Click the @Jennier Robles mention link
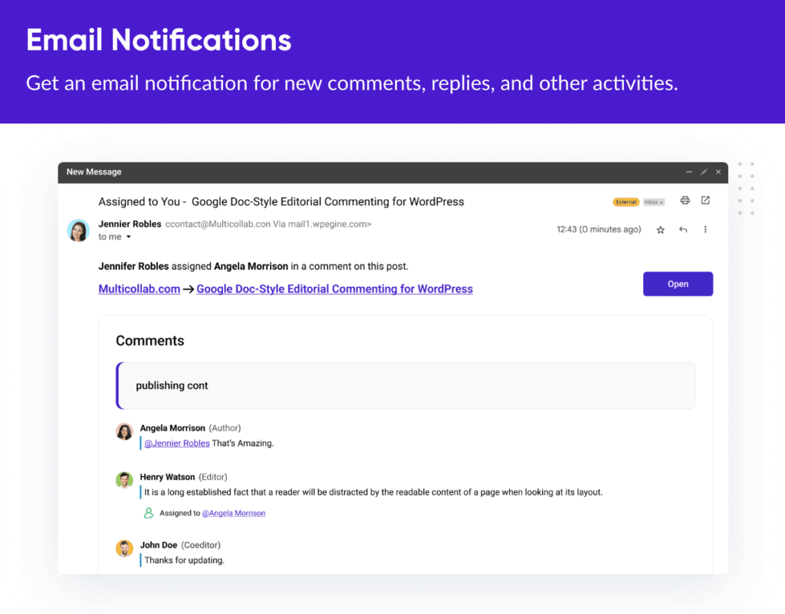The image size is (785, 614). point(177,443)
